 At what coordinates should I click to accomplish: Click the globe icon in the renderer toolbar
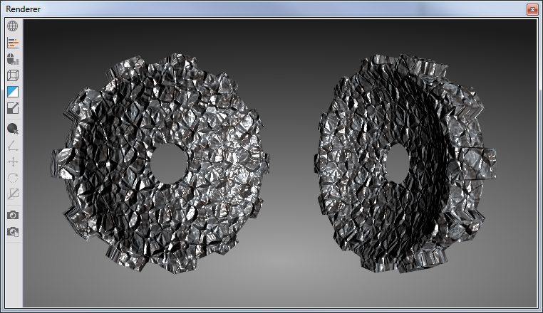tap(13, 26)
